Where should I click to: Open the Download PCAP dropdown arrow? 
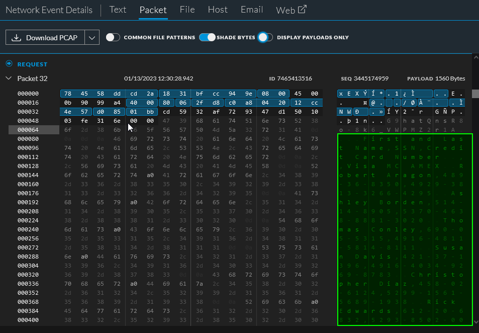coord(91,38)
